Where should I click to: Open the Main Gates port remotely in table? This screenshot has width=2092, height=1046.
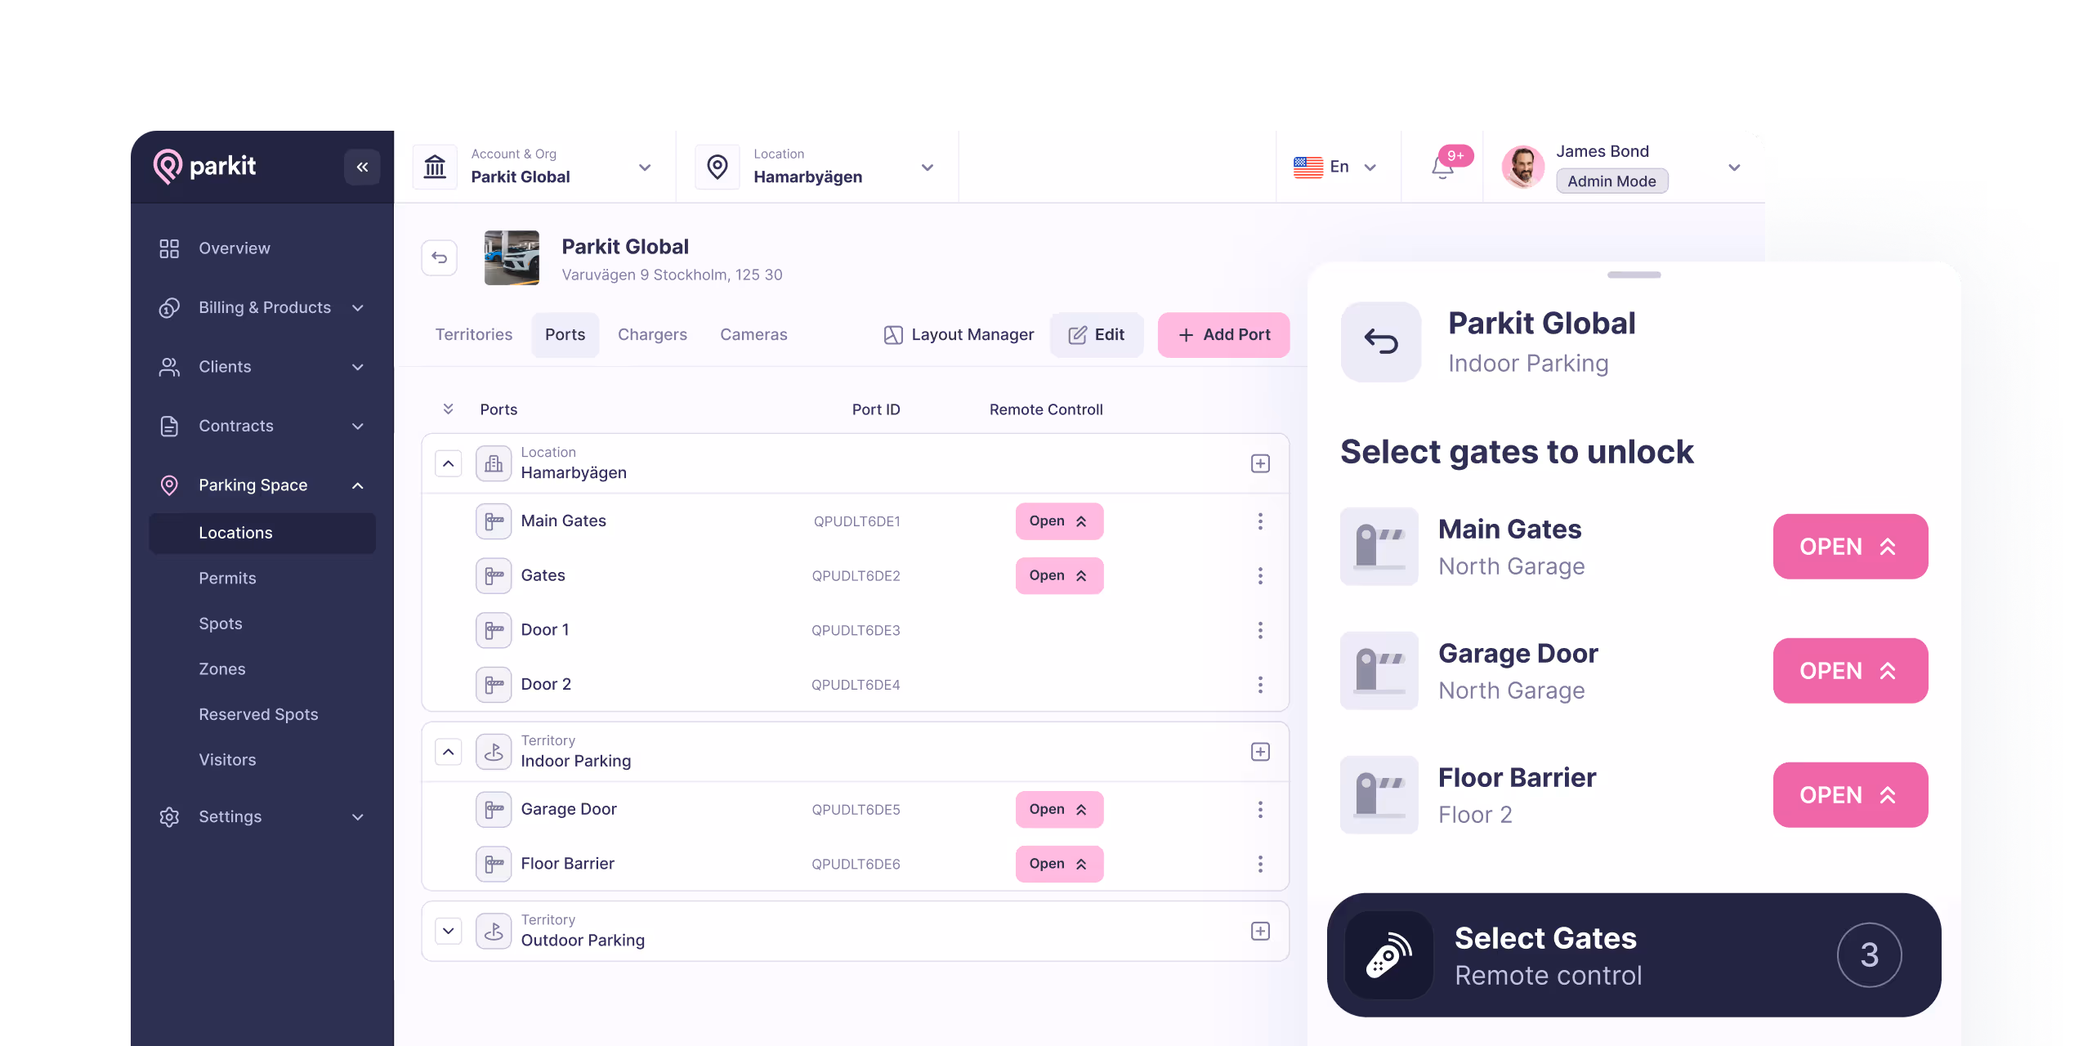[x=1059, y=521]
